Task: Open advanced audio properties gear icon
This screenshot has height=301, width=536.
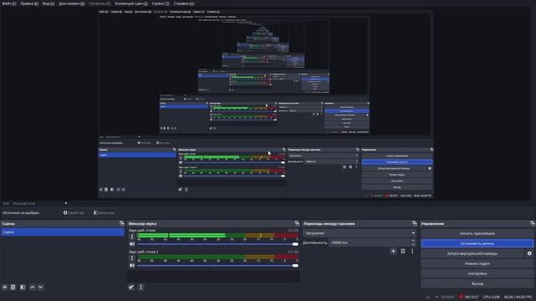Action: click(x=131, y=288)
